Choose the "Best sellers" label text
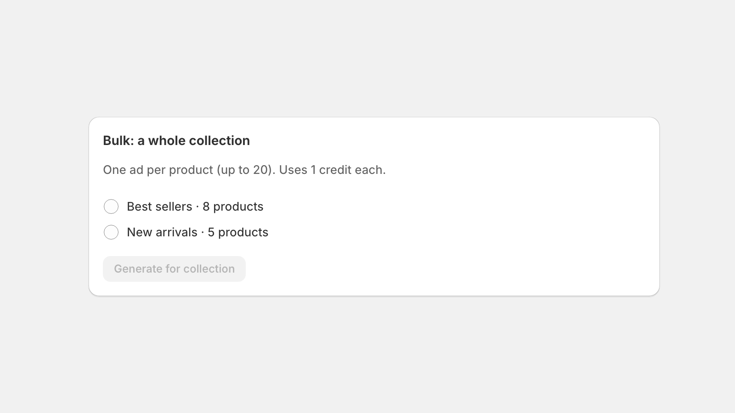 [x=159, y=206]
